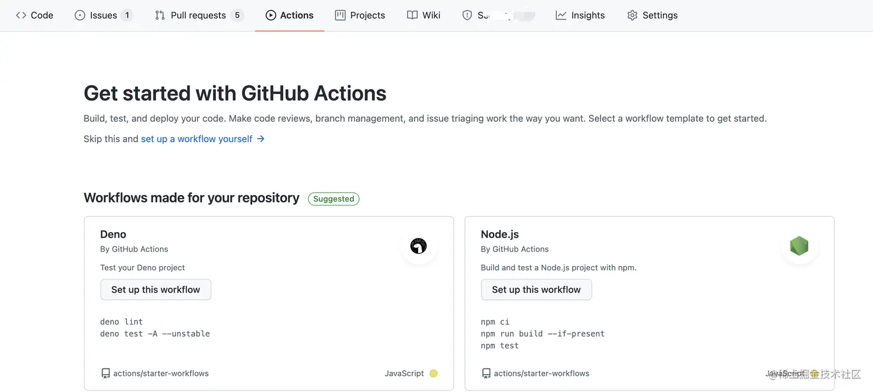Open the Wiki tab
873x392 pixels.
(x=424, y=16)
